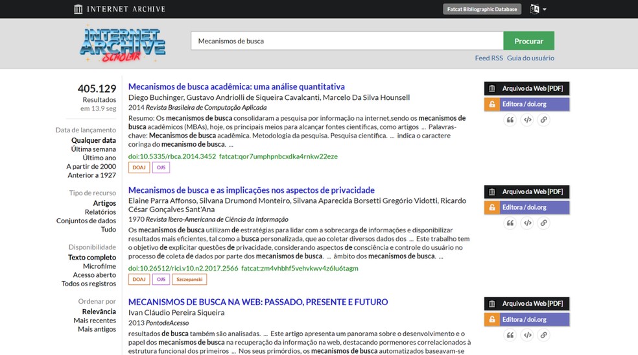638x355 pixels.
Task: Click the OJS tag under 'aspectos de privacidade' result
Action: pyautogui.click(x=161, y=279)
